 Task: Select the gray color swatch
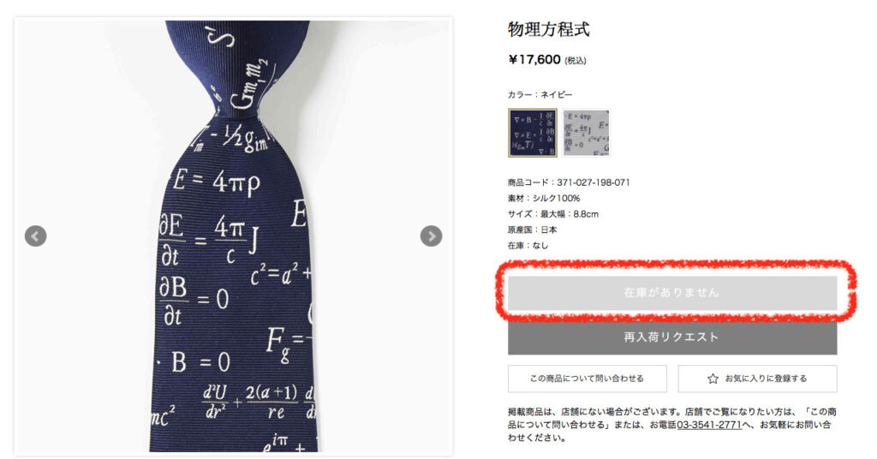586,133
